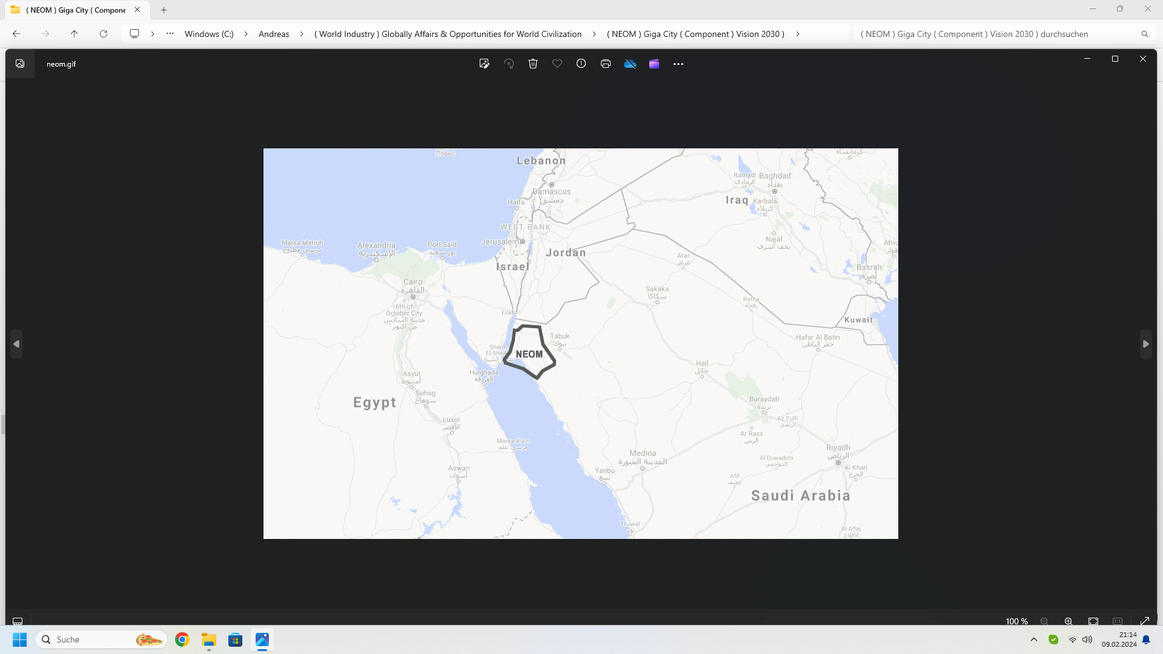Open the Andreas folder breadcrumb
Screen dimensions: 1163x654
coord(274,34)
